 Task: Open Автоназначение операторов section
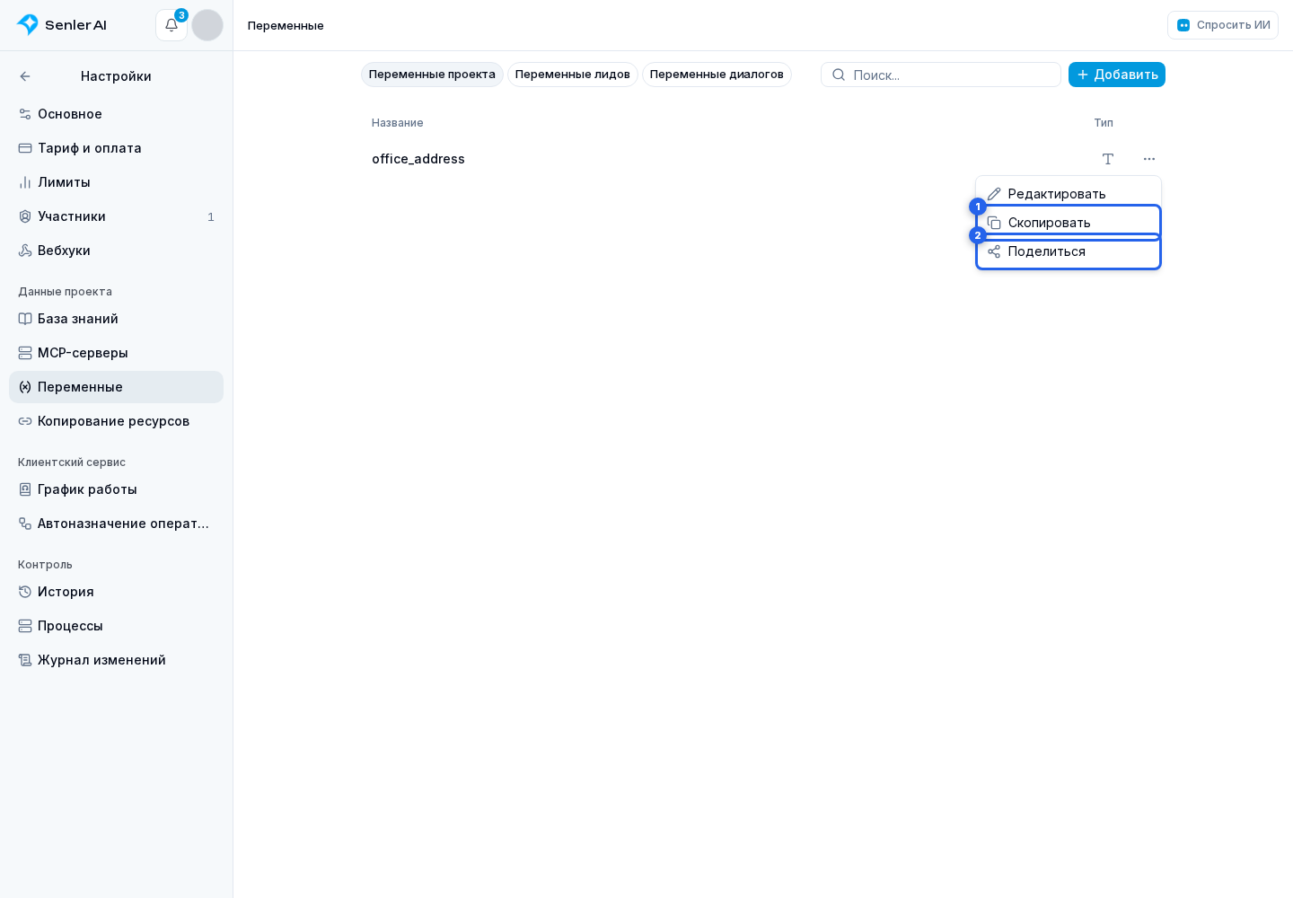point(116,524)
